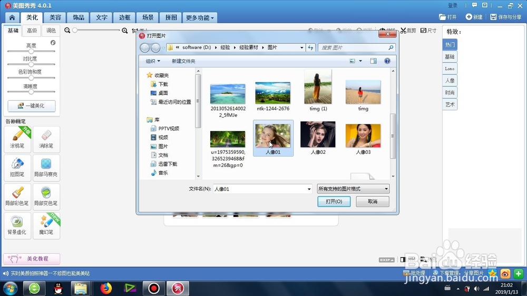Switch to the 场景 tab

click(148, 17)
